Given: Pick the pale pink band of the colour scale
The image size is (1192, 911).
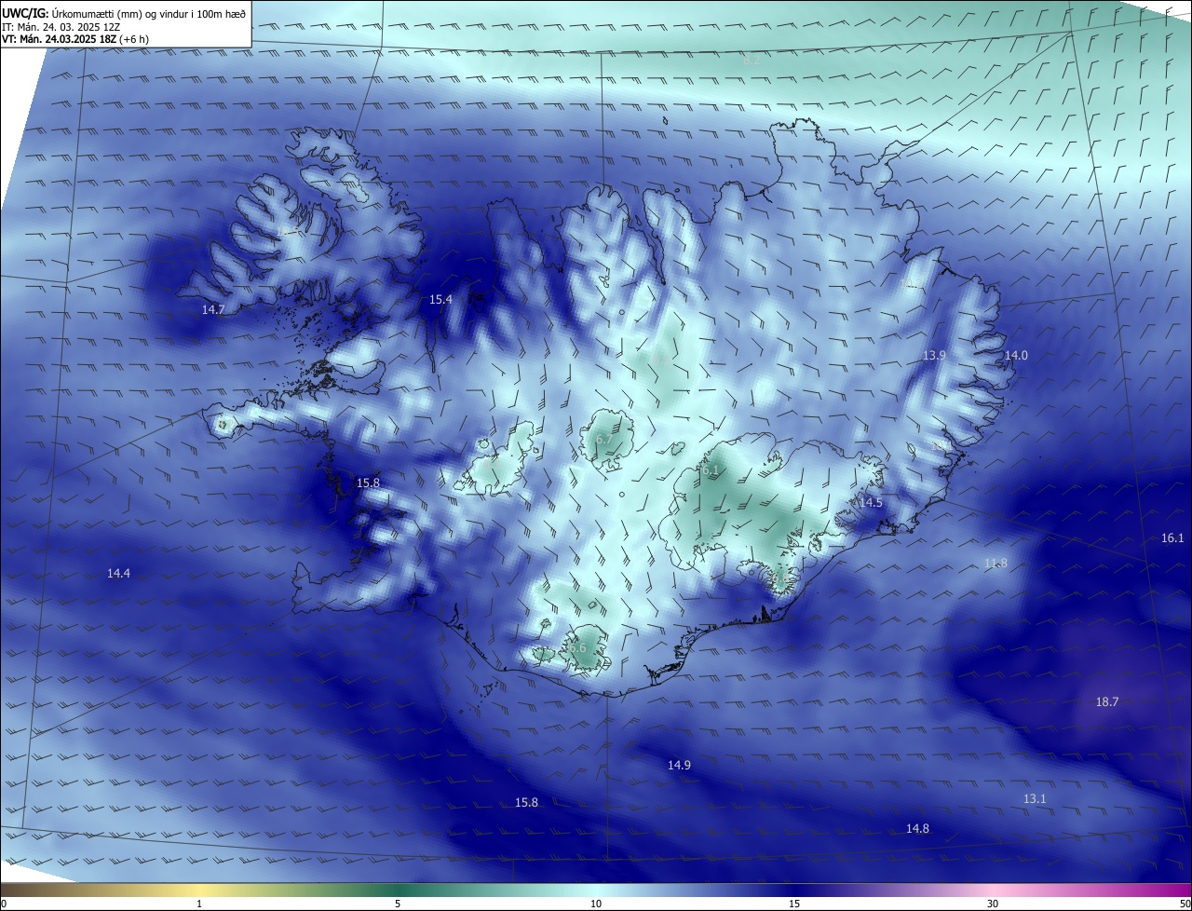Looking at the screenshot, I should point(994,891).
